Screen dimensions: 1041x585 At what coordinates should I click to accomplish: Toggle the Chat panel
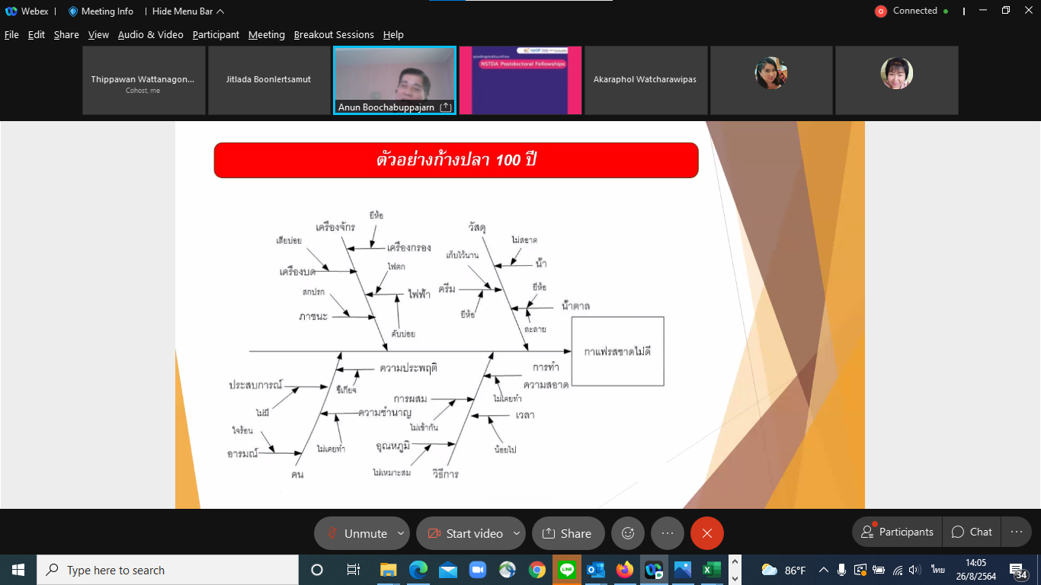971,532
